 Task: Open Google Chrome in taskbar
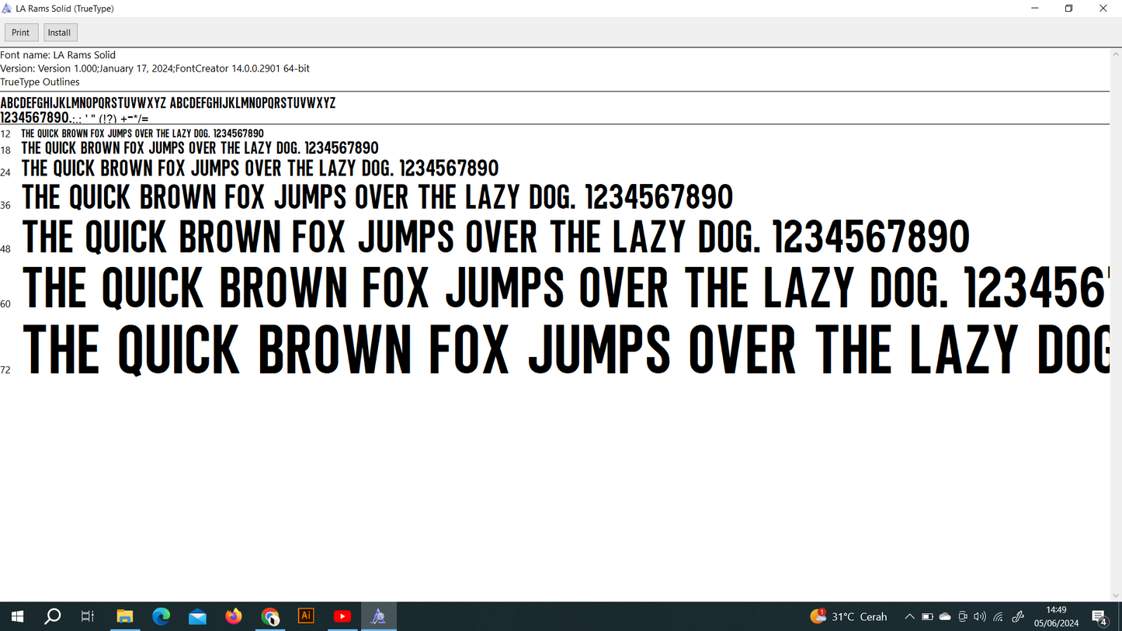point(270,616)
